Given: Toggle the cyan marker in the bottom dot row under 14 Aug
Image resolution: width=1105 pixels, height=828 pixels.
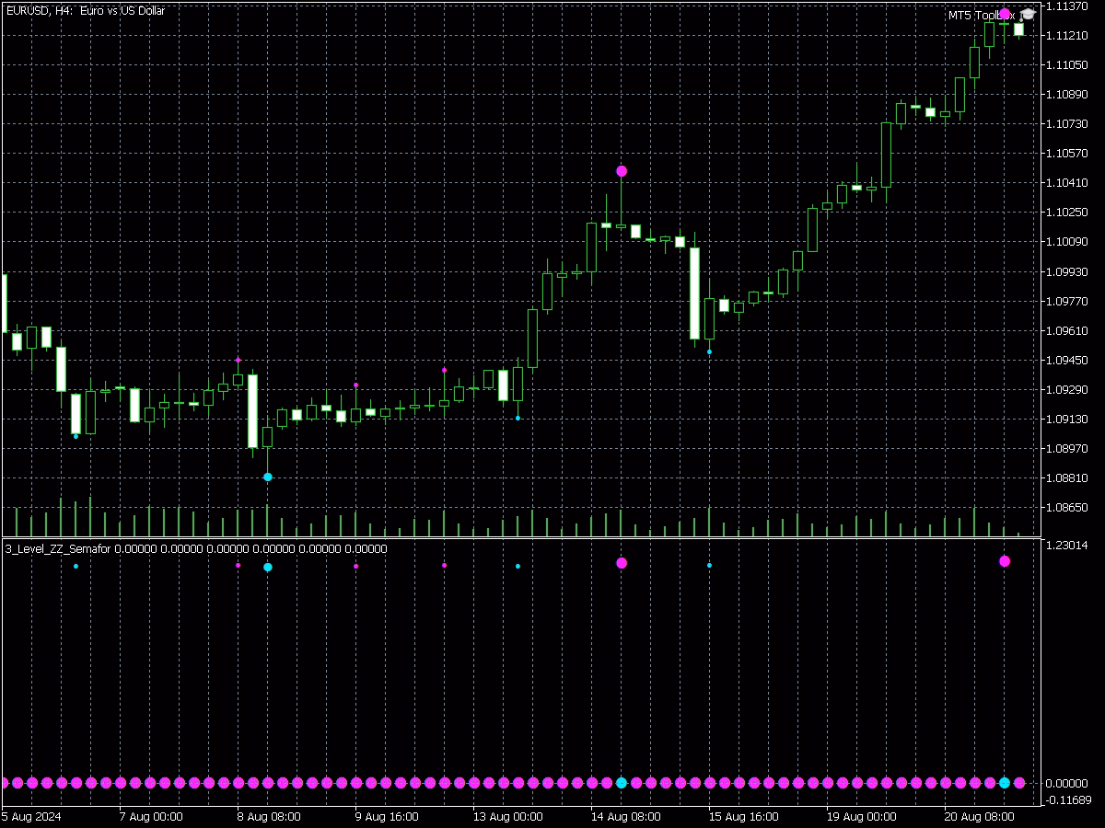Looking at the screenshot, I should [620, 781].
